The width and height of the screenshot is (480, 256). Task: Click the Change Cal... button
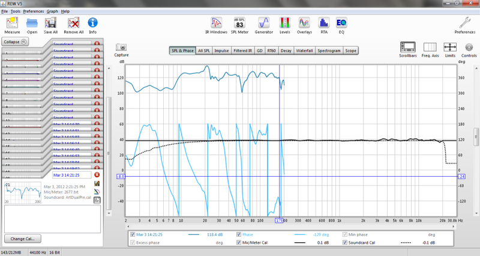point(22,239)
